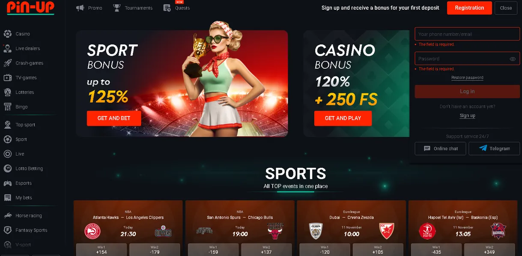Open Telegram support button
This screenshot has height=256, width=522.
[494, 148]
